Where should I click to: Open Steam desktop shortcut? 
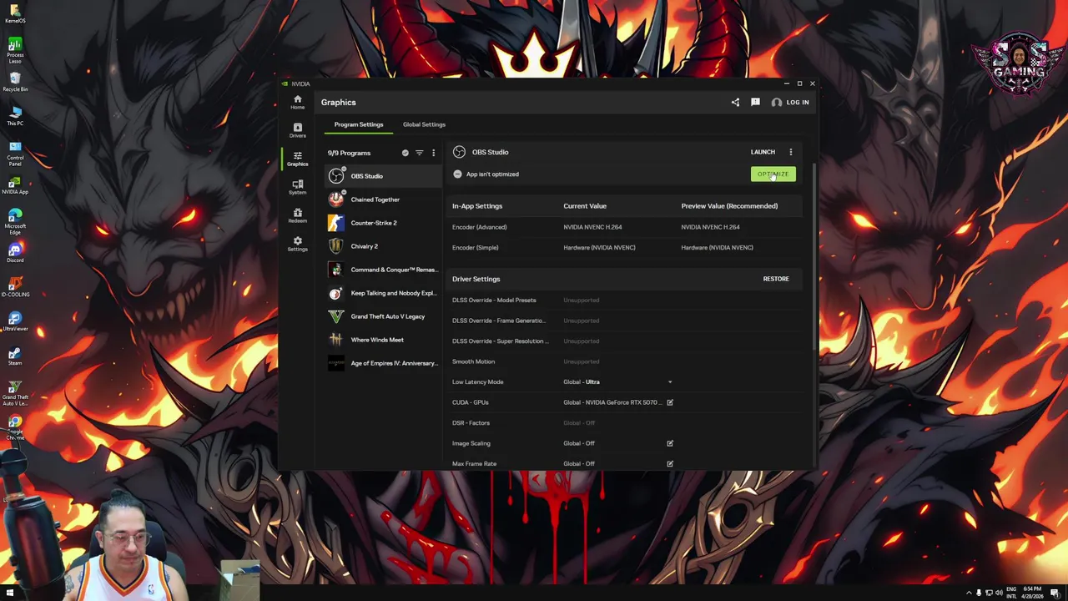tap(15, 356)
